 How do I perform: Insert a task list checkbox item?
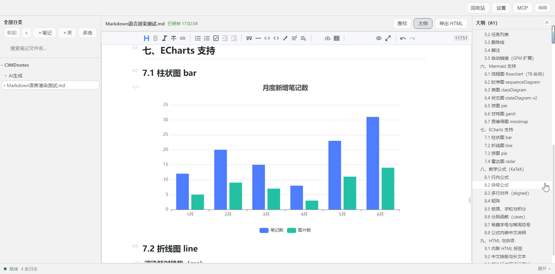point(216,38)
